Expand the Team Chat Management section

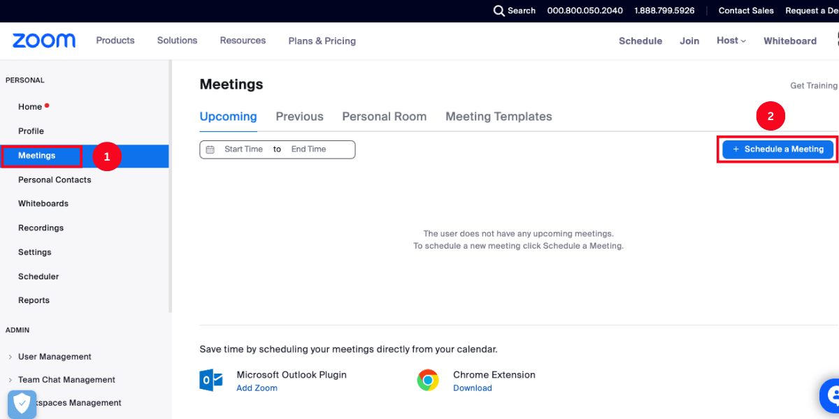tap(61, 380)
